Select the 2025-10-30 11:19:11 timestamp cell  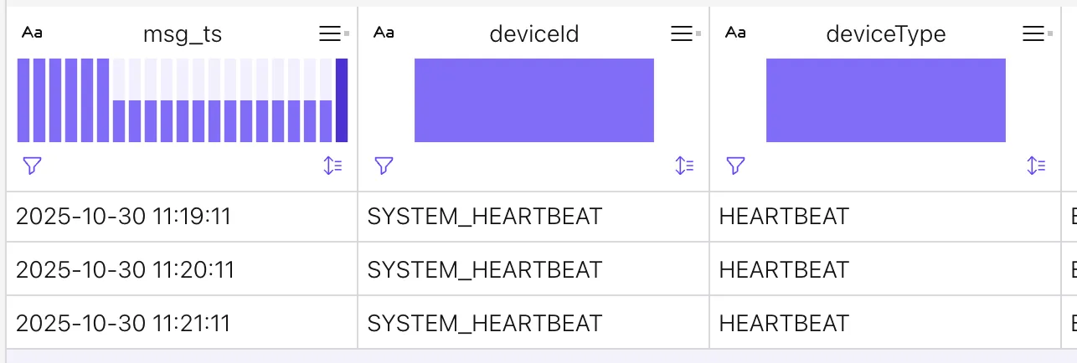[x=123, y=217]
